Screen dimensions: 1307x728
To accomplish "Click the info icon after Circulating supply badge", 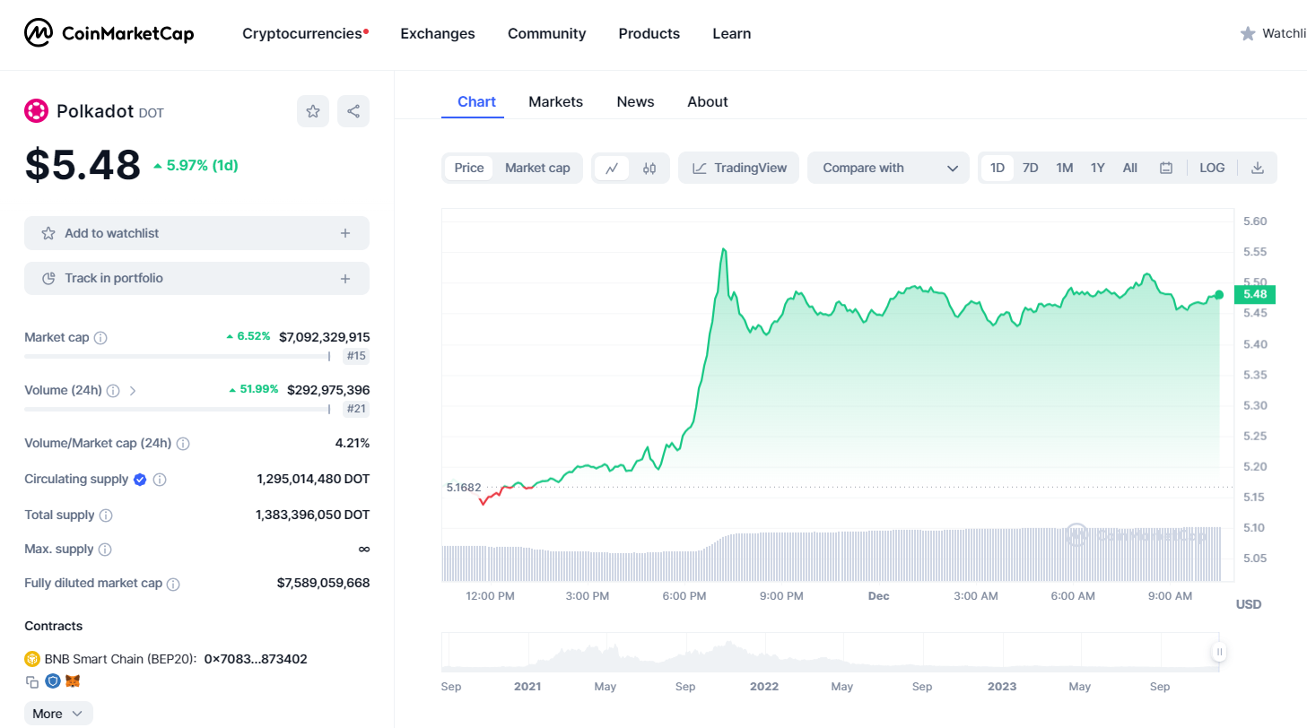I will [160, 480].
